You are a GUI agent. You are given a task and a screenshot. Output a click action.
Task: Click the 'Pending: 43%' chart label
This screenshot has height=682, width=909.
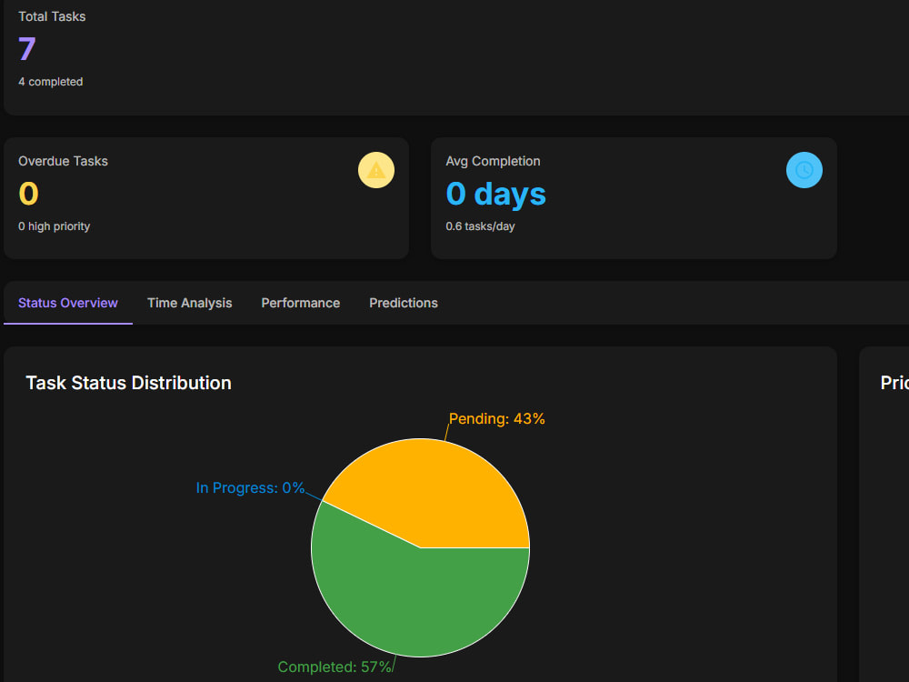(497, 418)
